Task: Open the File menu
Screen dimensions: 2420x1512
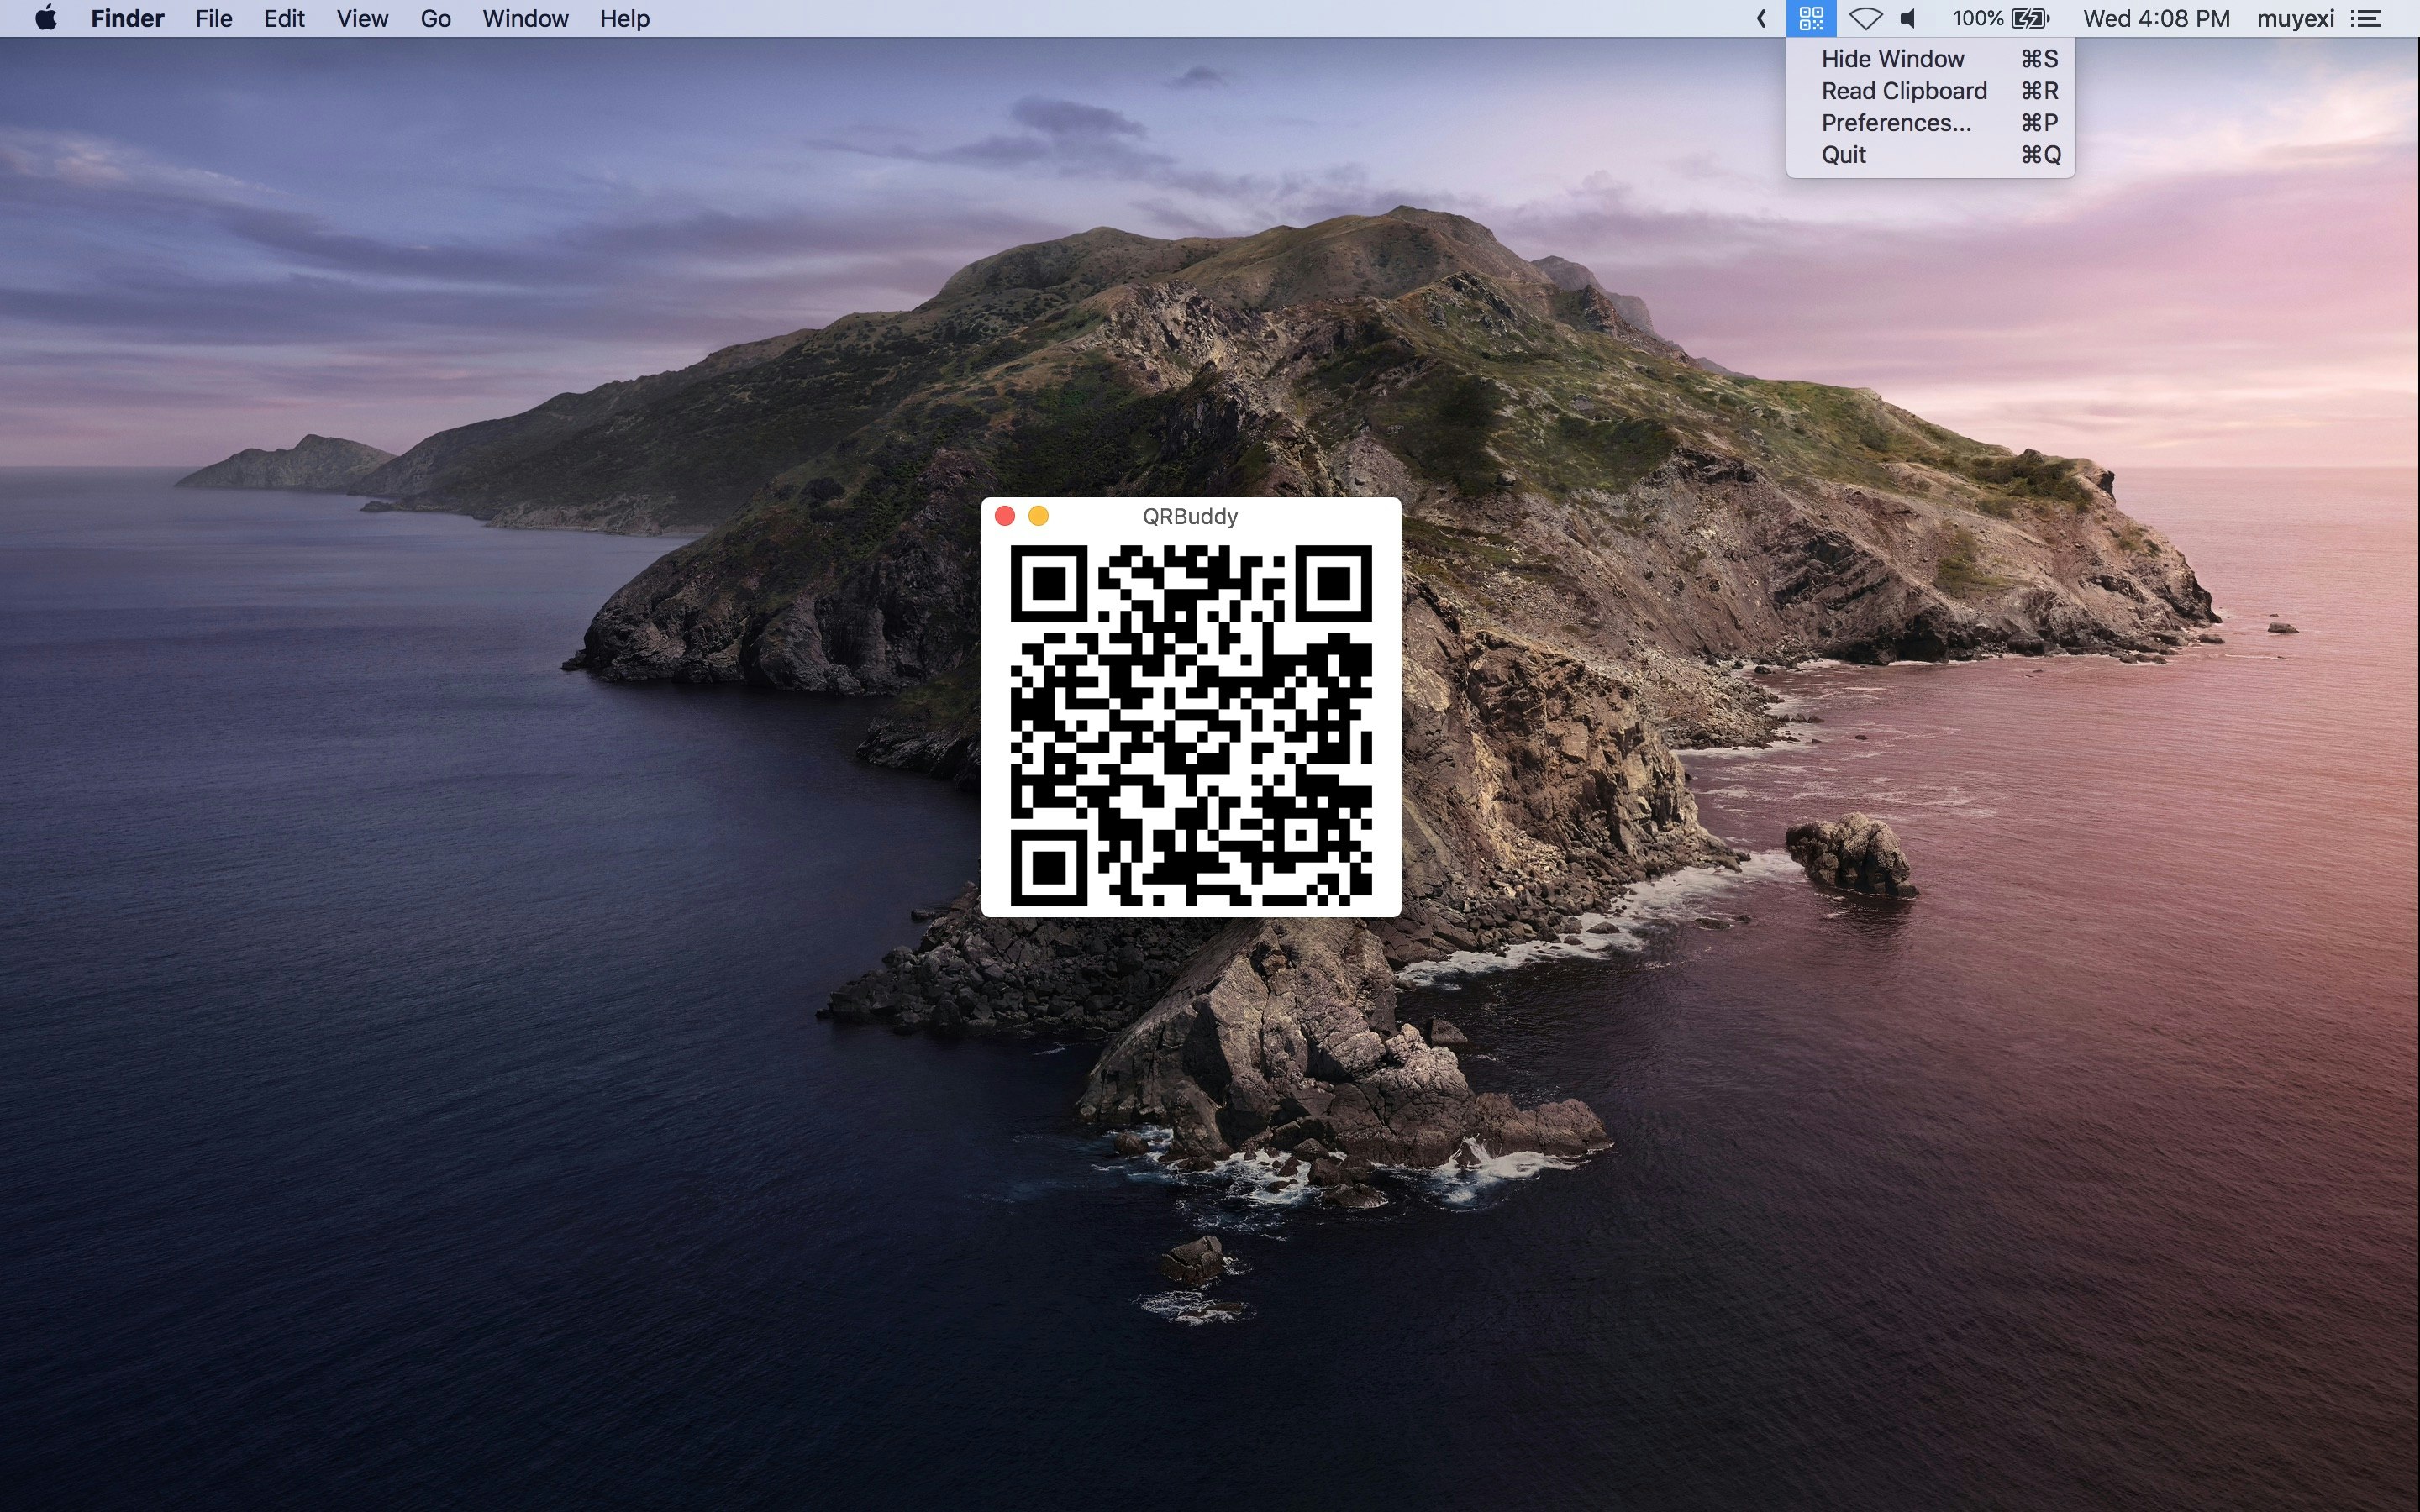Action: coord(214,18)
